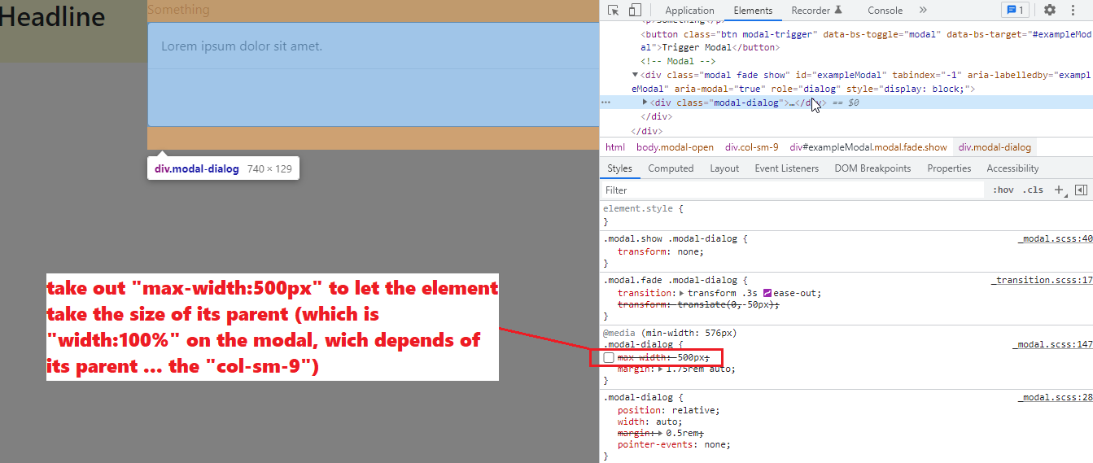Click the position: relative declaration
Image resolution: width=1093 pixels, height=463 pixels.
pos(669,410)
